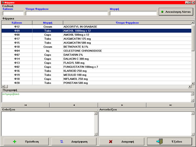
Task: Select the MESULID 100 mg row
Action: (x=96, y=75)
